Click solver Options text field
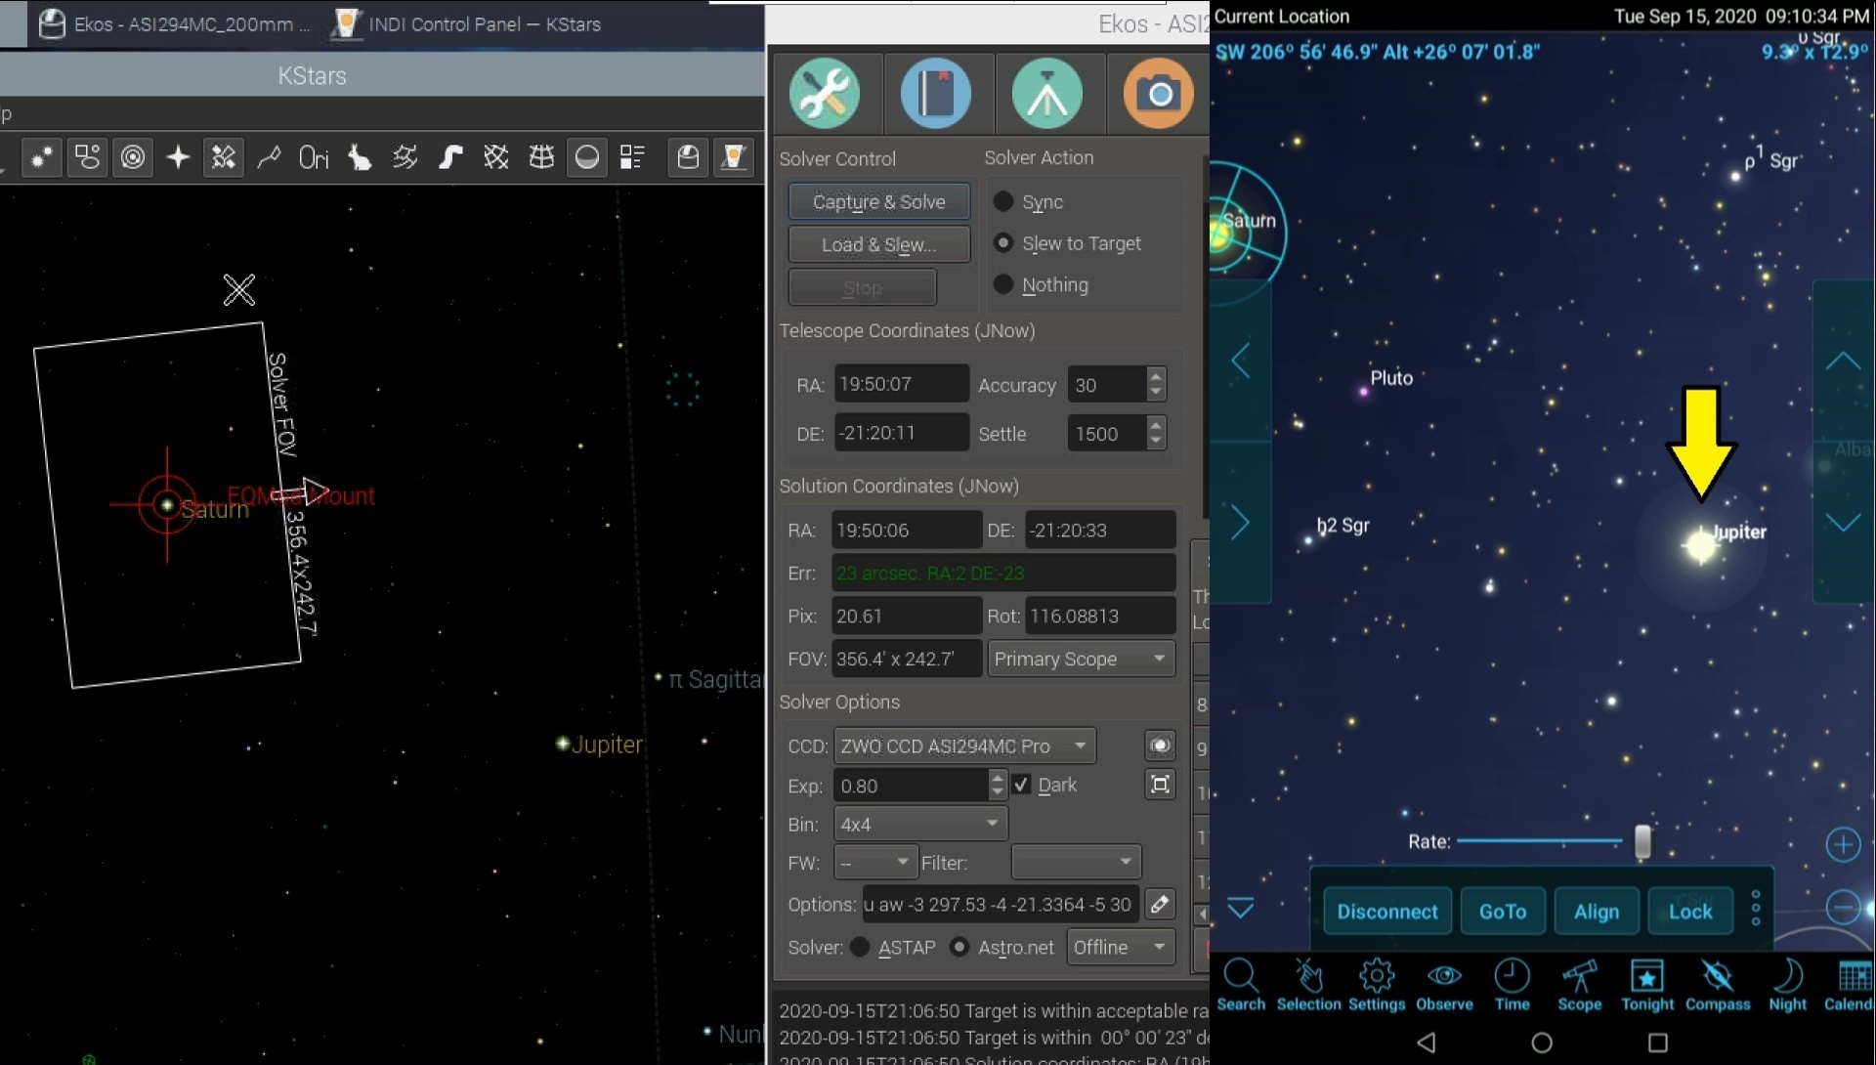The height and width of the screenshot is (1065, 1876). coord(1001,904)
